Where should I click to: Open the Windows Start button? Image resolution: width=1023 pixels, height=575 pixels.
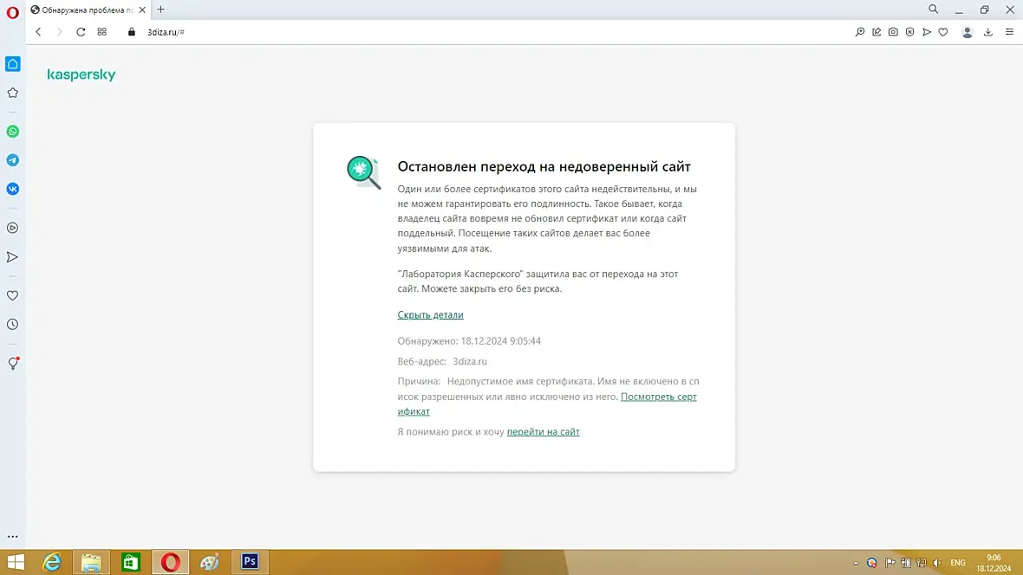[16, 562]
